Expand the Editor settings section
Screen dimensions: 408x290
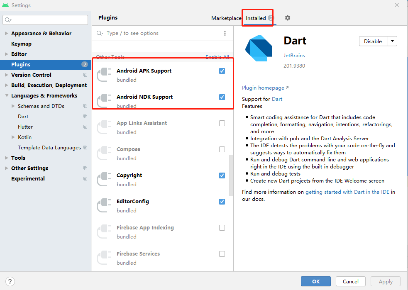(x=7, y=54)
